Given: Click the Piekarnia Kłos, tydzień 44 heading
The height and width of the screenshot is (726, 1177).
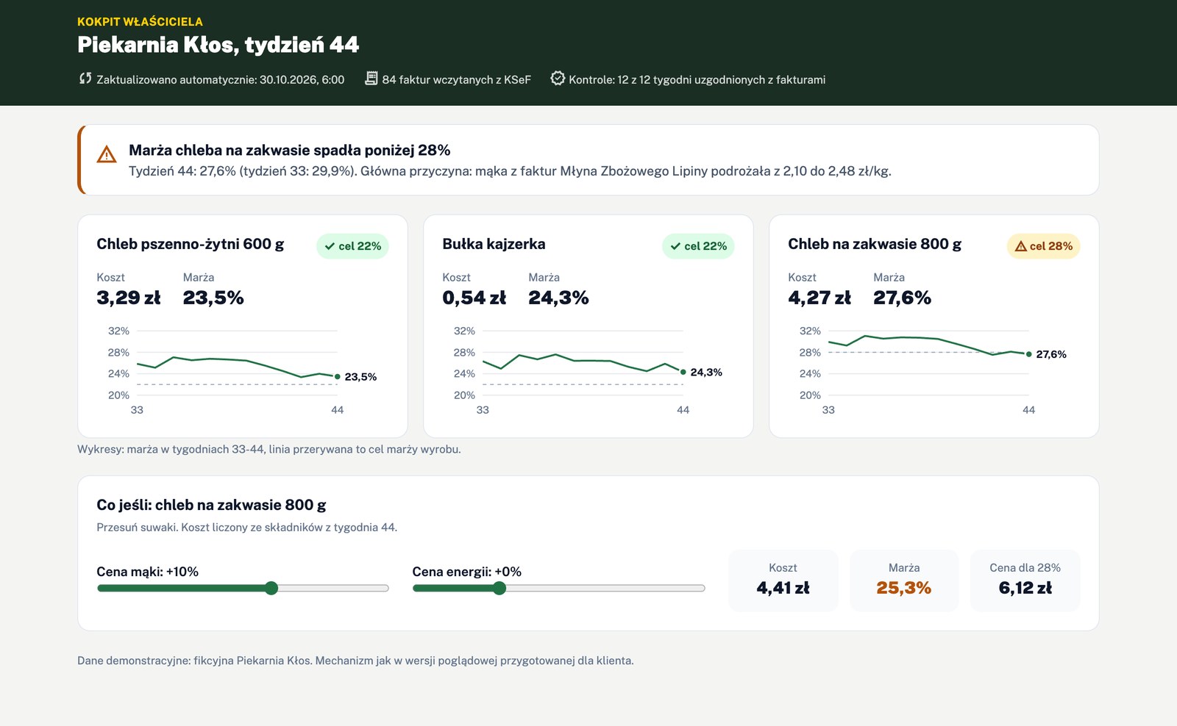Looking at the screenshot, I should (x=218, y=45).
